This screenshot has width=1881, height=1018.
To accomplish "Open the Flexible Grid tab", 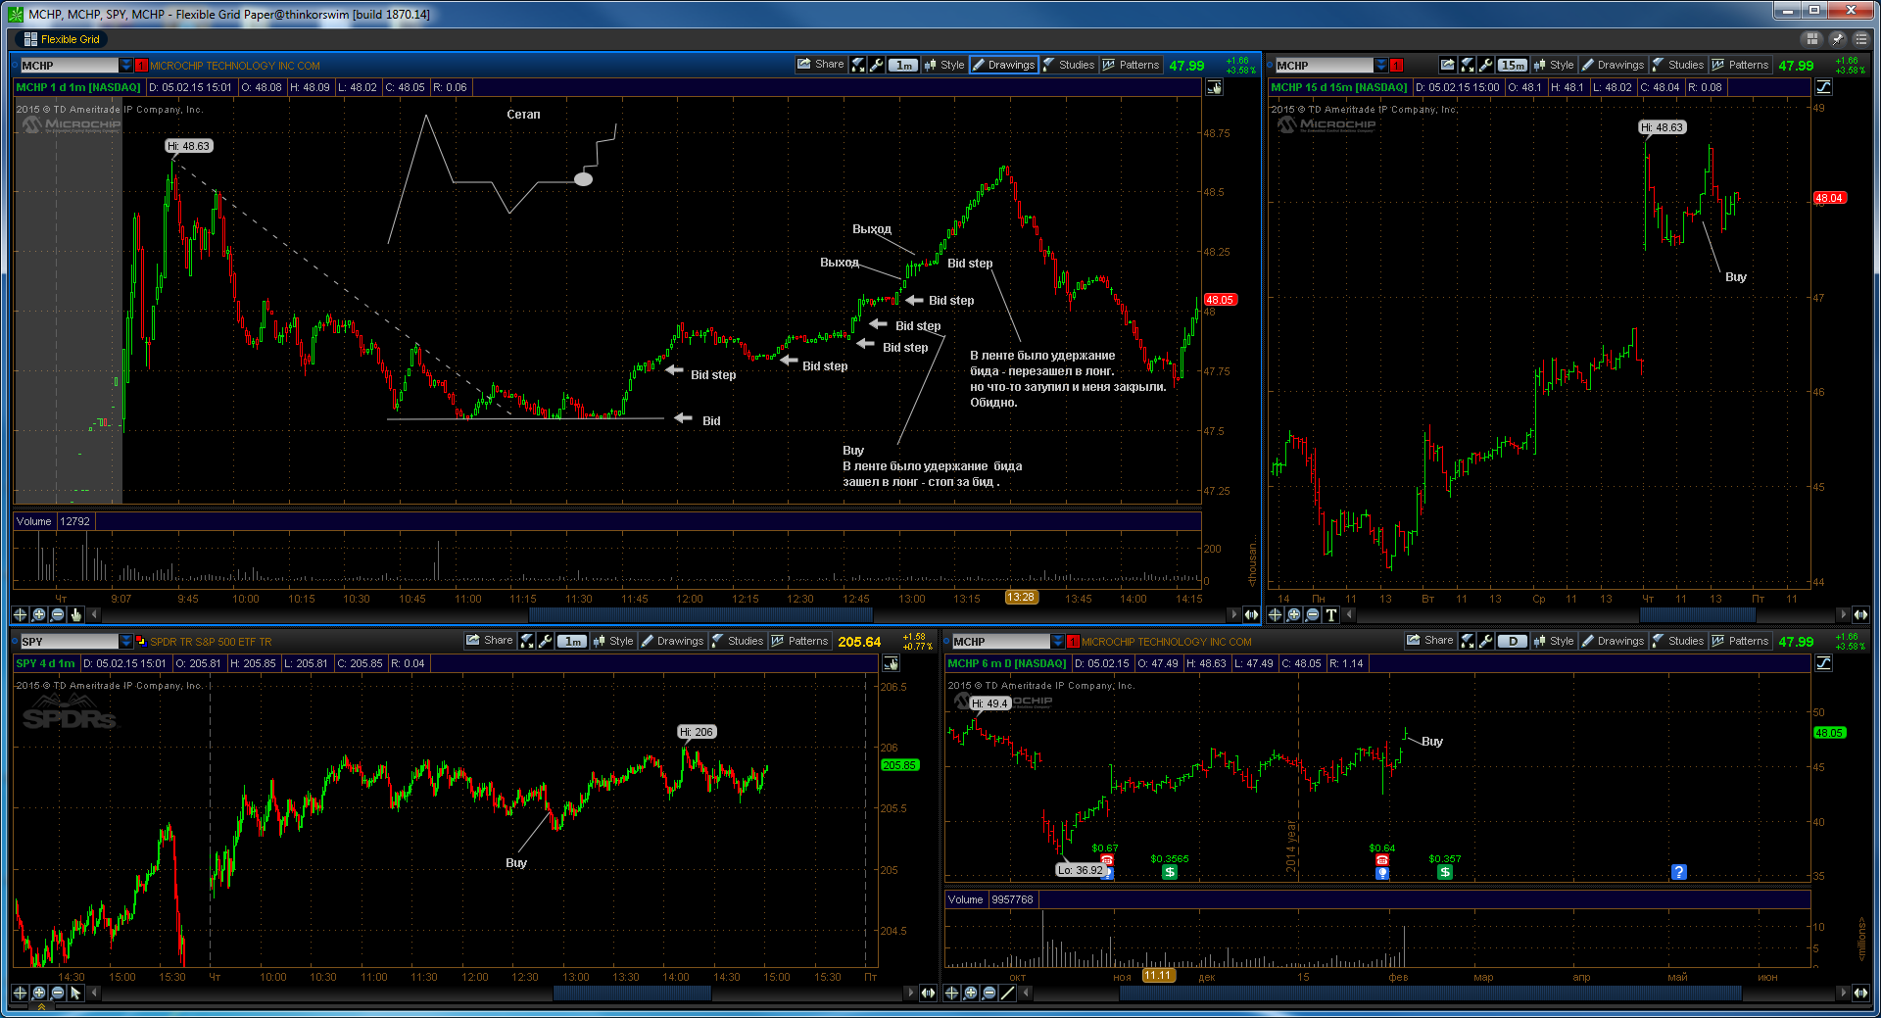I will point(61,39).
